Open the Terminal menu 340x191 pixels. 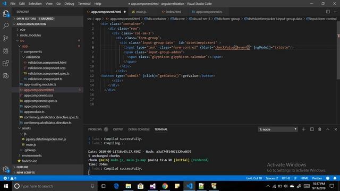pyautogui.click(x=84, y=4)
